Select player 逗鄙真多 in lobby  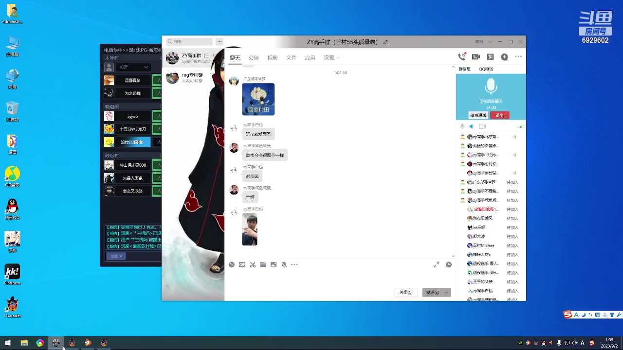pos(132,80)
